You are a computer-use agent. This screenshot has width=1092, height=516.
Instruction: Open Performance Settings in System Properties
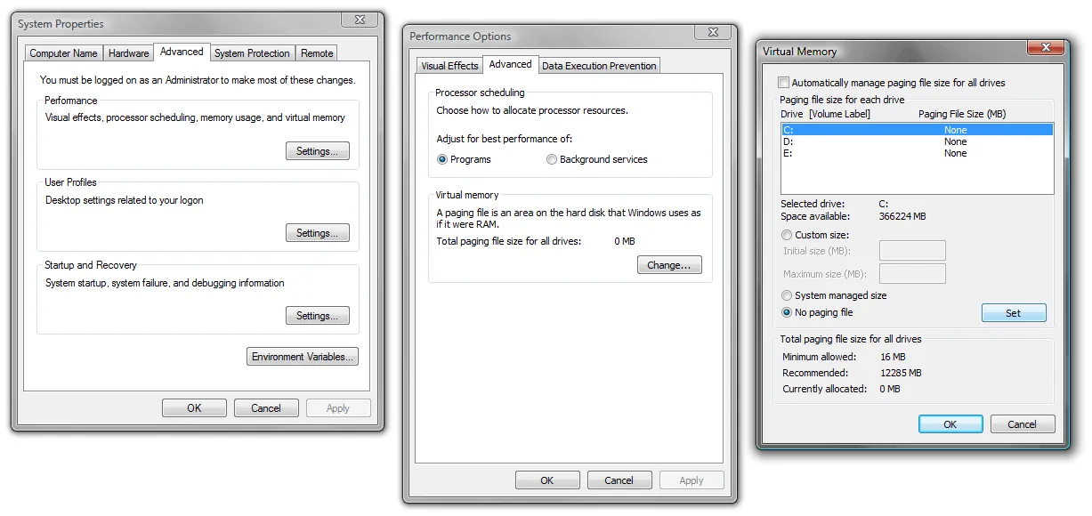point(318,151)
